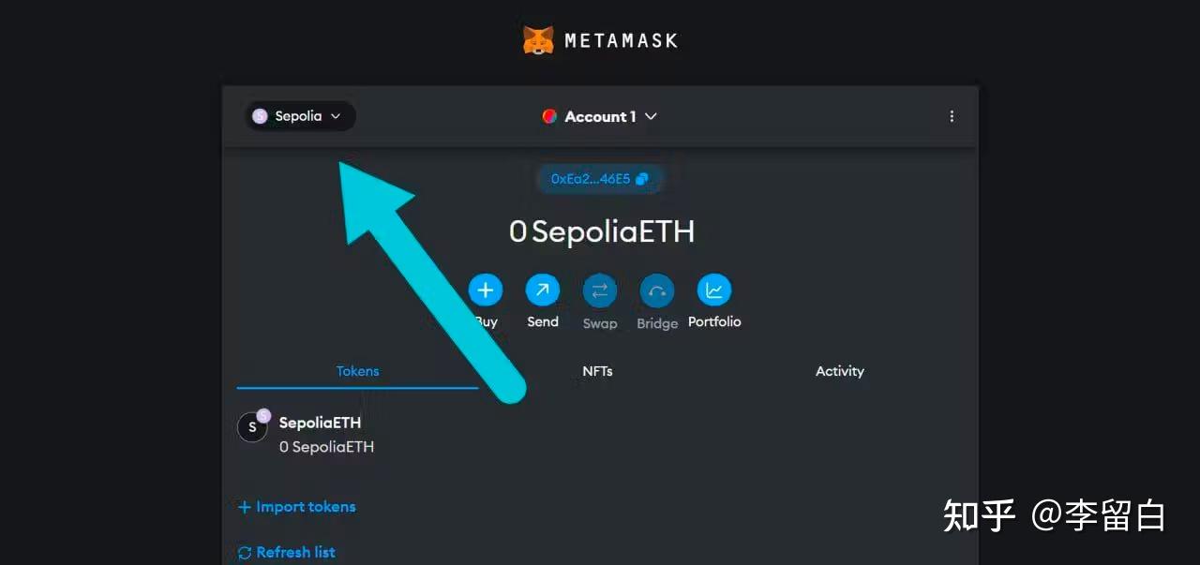Open the three-dot options menu
Image resolution: width=1200 pixels, height=565 pixels.
pyautogui.click(x=952, y=116)
